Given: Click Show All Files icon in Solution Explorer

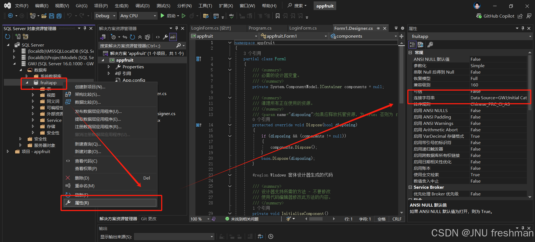Looking at the screenshot, I should [x=148, y=37].
